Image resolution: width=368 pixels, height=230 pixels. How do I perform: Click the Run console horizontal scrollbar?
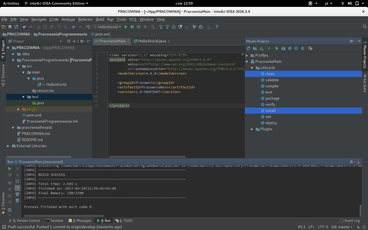click(64, 216)
